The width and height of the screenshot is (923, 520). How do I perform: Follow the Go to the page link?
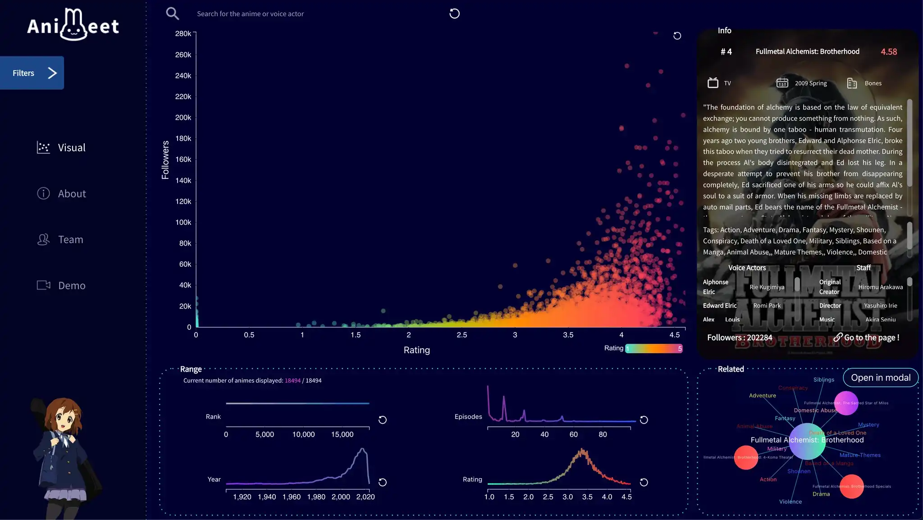tap(866, 338)
